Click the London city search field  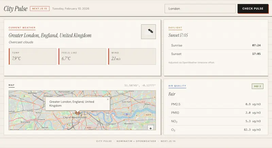200,8
